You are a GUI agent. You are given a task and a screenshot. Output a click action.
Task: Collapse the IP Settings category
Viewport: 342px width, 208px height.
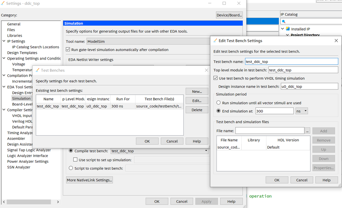4,41
